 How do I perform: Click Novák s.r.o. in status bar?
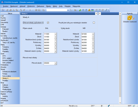click(x=73, y=106)
